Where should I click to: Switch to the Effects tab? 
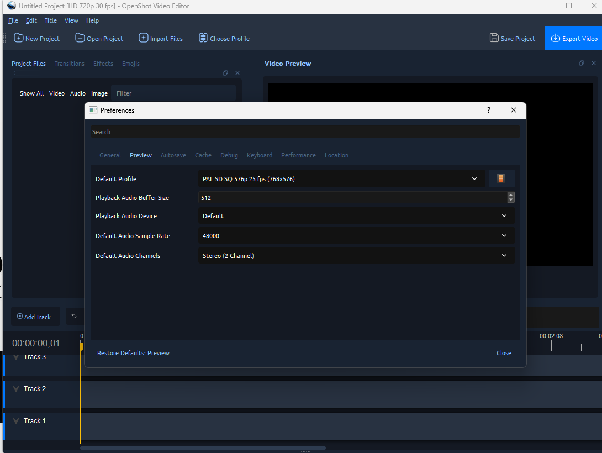[103, 64]
